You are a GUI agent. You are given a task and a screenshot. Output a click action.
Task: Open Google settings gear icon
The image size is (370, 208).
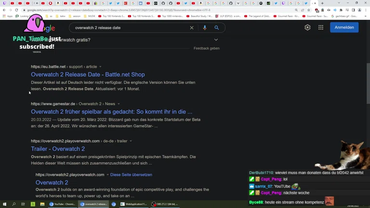click(x=307, y=27)
